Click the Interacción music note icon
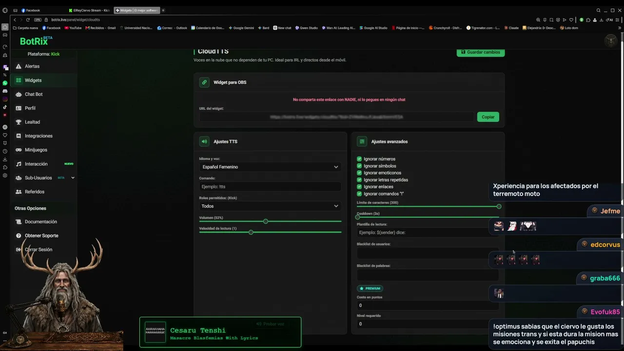The width and height of the screenshot is (624, 351). pos(19,164)
